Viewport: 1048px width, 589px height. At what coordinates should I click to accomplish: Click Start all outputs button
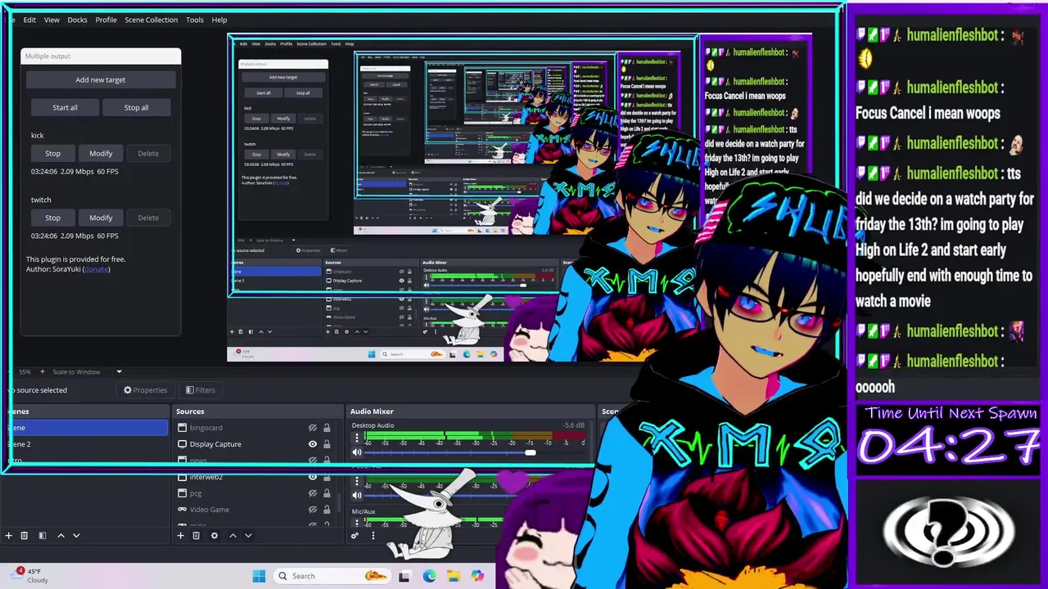click(65, 107)
